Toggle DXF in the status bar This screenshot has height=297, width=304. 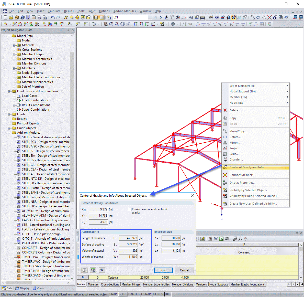click(x=167, y=294)
